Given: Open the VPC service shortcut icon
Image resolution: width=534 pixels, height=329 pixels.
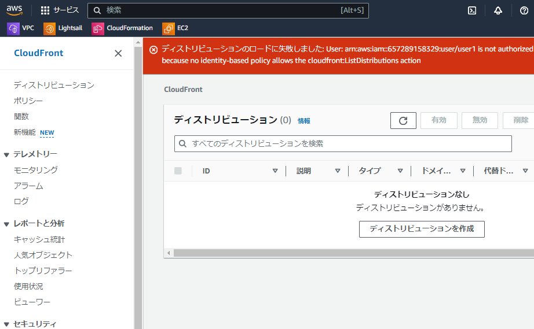Looking at the screenshot, I should (13, 28).
